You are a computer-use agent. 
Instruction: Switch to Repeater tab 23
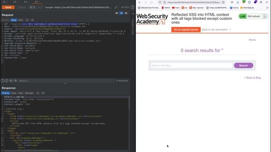click(15, 2)
